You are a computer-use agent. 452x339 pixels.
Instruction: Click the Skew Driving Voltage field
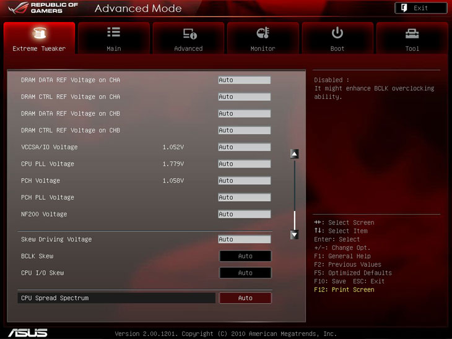[x=244, y=239]
